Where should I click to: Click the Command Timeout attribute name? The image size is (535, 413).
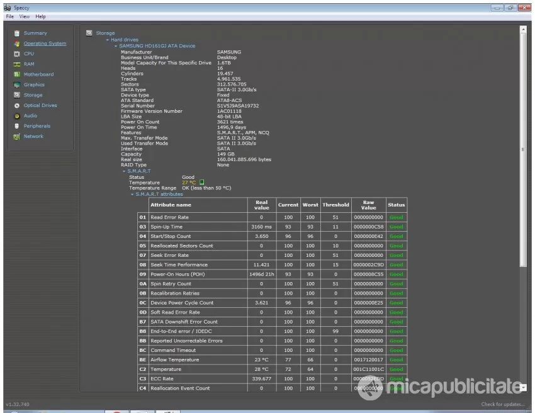click(173, 351)
